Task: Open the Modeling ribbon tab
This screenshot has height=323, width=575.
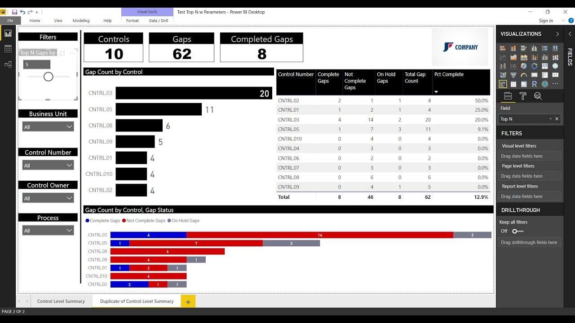Action: [x=81, y=21]
